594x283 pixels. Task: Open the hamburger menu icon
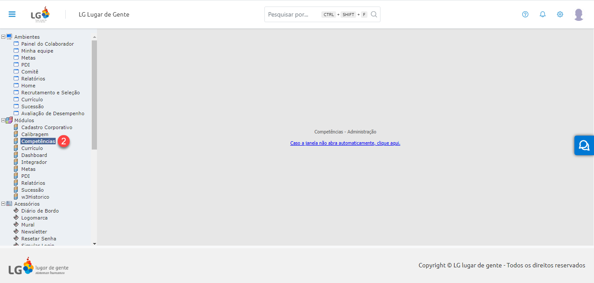coord(12,14)
